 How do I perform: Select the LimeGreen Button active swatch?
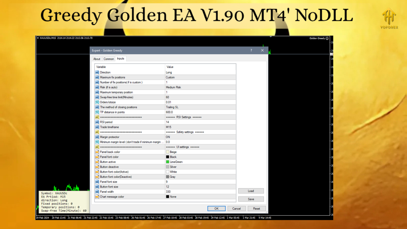coord(168,162)
